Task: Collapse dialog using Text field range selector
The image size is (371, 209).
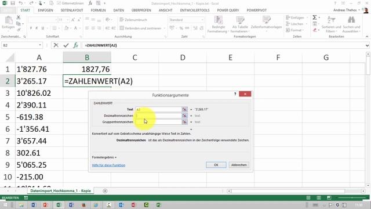Action: pos(184,109)
